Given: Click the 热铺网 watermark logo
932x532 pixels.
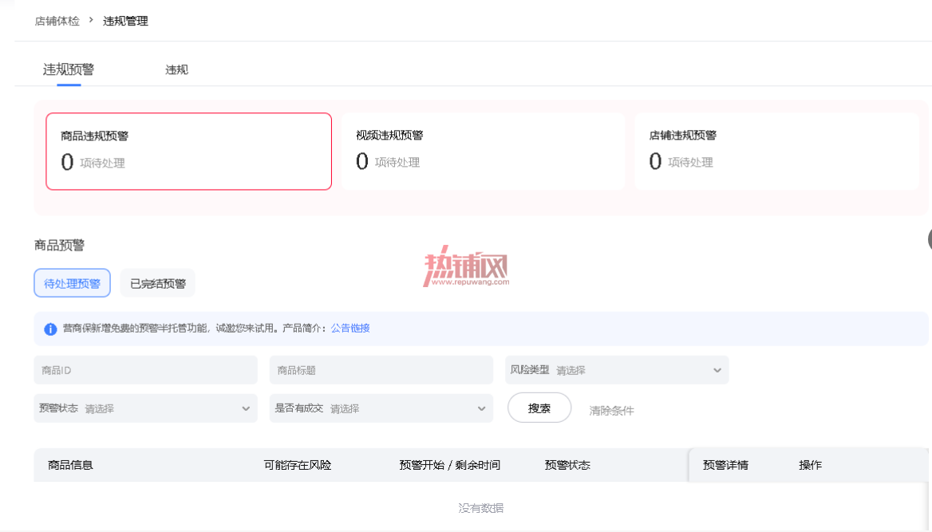Looking at the screenshot, I should 466,266.
